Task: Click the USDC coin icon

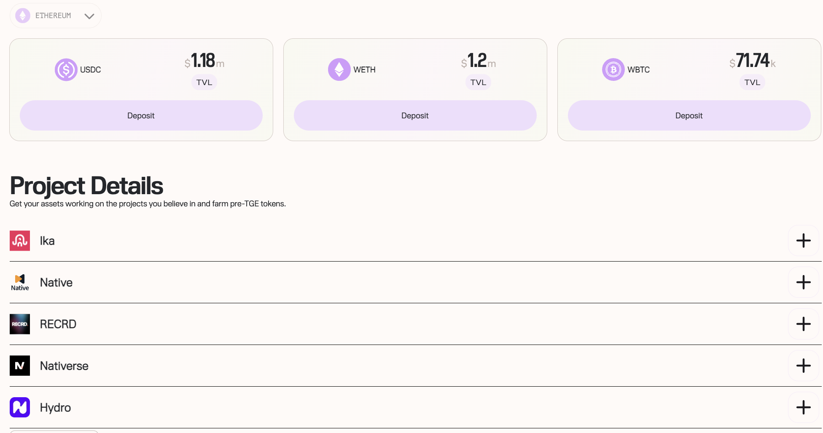Action: (x=66, y=69)
